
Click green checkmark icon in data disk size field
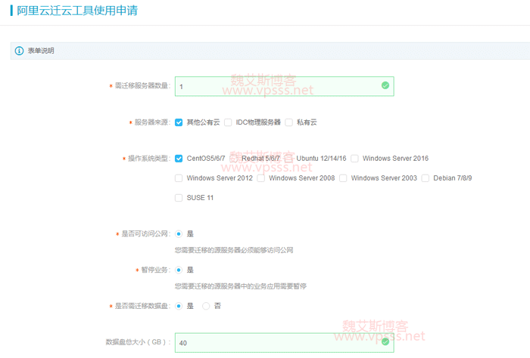(x=385, y=342)
